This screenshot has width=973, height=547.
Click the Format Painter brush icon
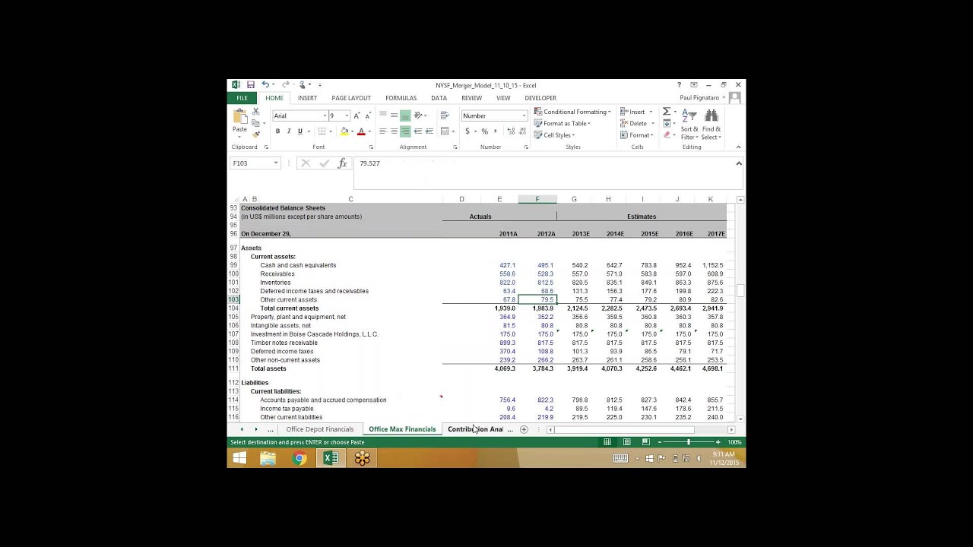coord(255,134)
